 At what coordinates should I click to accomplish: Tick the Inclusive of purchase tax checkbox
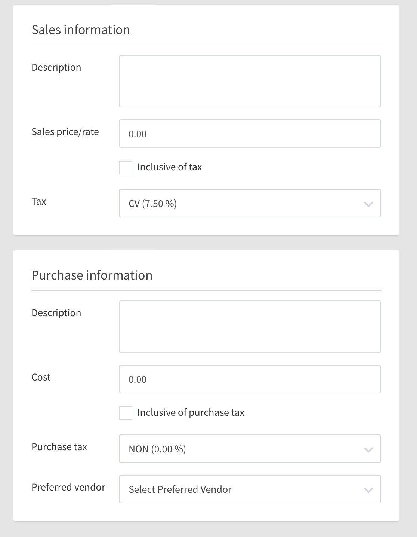[126, 413]
